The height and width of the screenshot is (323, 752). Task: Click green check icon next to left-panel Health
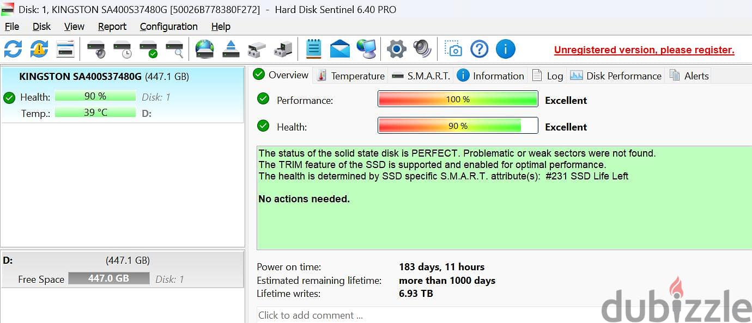(x=9, y=98)
